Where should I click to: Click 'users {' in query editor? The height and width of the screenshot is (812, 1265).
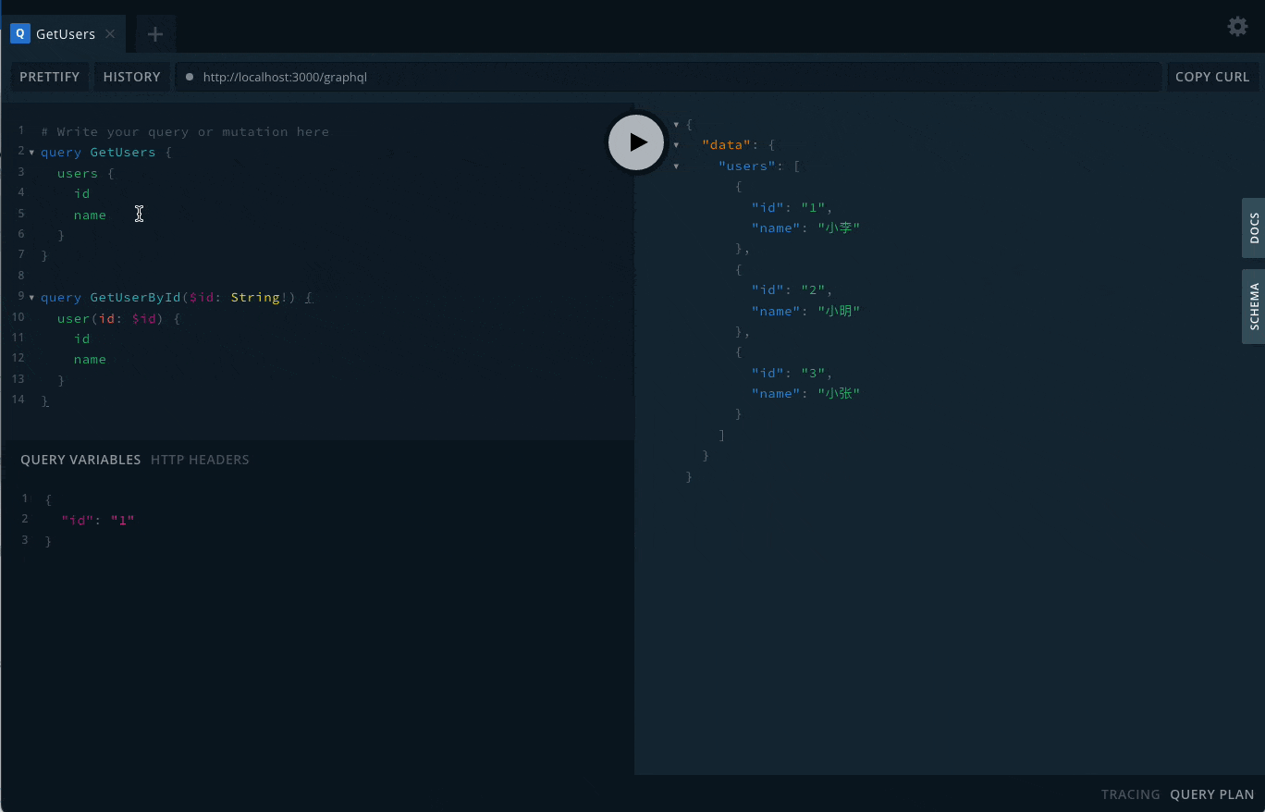[85, 173]
